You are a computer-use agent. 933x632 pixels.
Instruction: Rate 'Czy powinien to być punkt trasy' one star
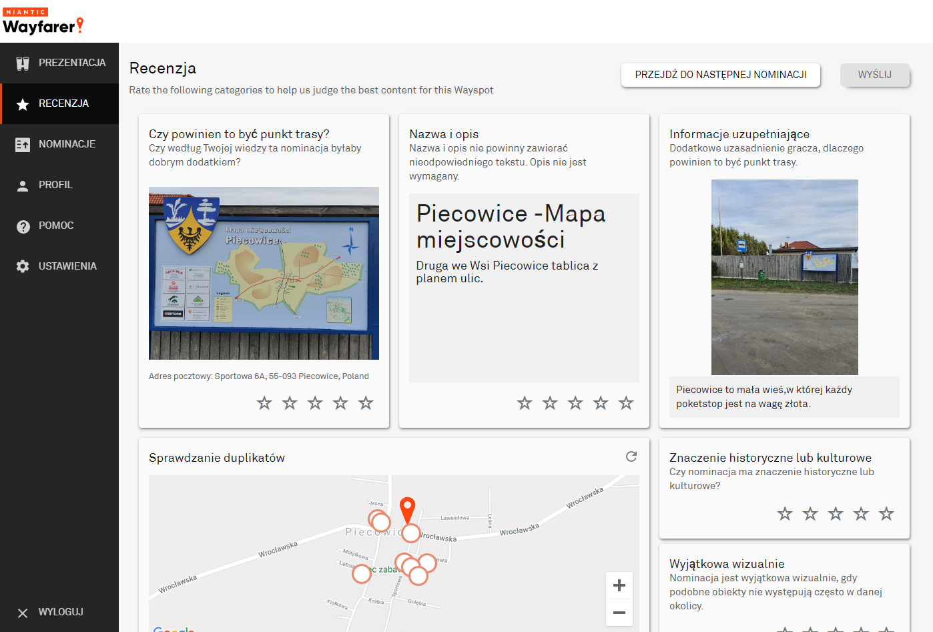coord(264,403)
